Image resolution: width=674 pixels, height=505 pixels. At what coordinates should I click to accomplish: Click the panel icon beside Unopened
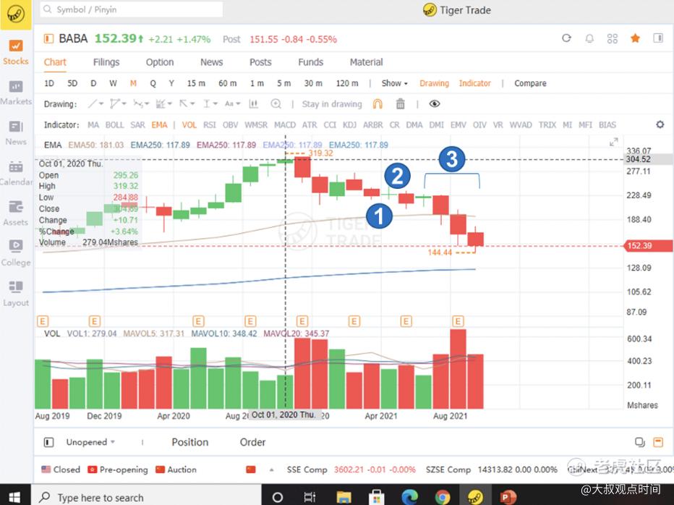(49, 442)
